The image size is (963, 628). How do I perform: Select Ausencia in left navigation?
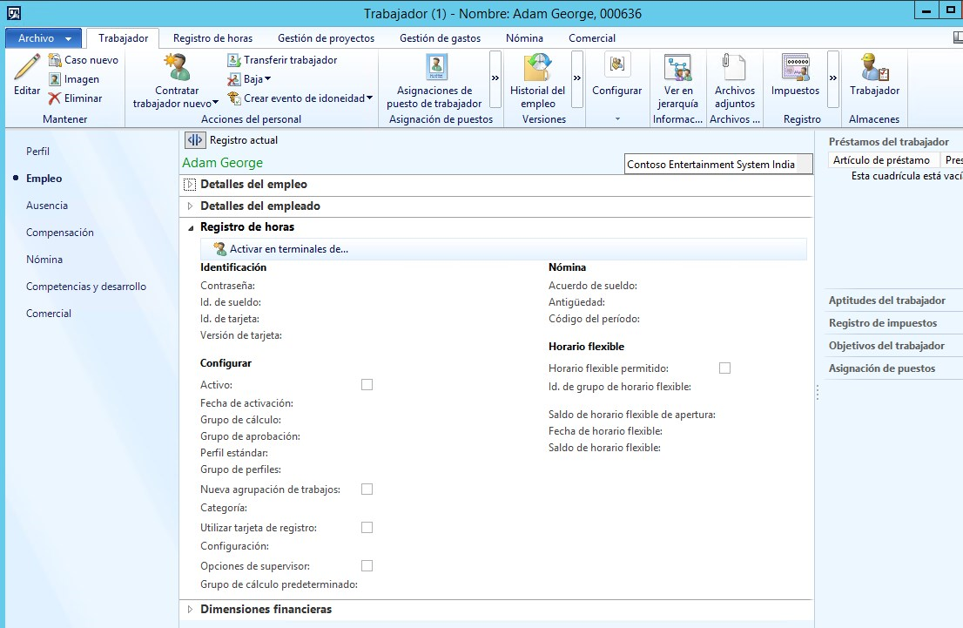[x=47, y=206]
